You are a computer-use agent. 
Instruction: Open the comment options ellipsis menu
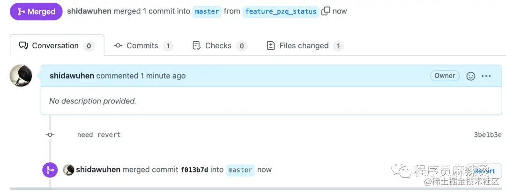[486, 76]
